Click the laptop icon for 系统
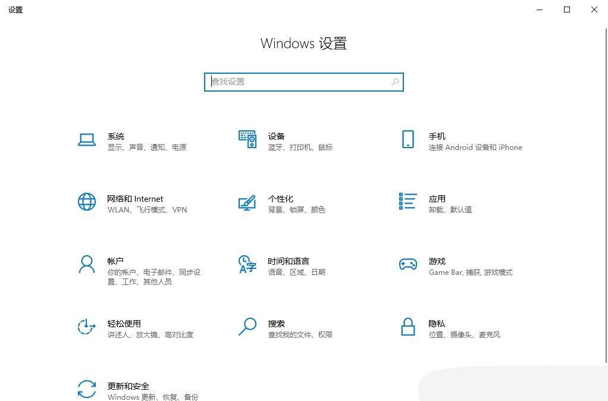This screenshot has width=608, height=401. (x=87, y=140)
